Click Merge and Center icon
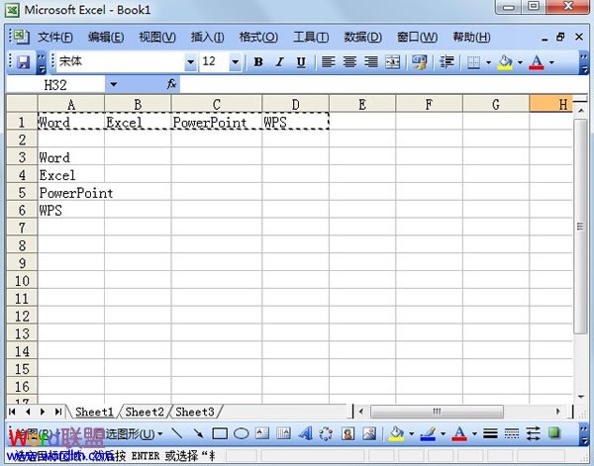This screenshot has height=466, width=594. (392, 61)
